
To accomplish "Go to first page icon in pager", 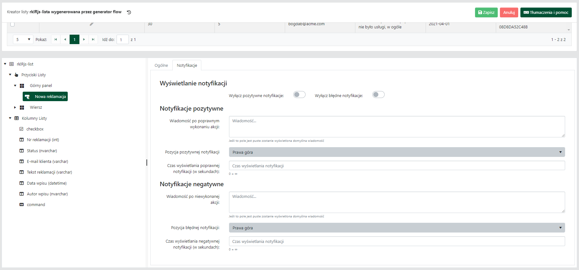I will [56, 39].
